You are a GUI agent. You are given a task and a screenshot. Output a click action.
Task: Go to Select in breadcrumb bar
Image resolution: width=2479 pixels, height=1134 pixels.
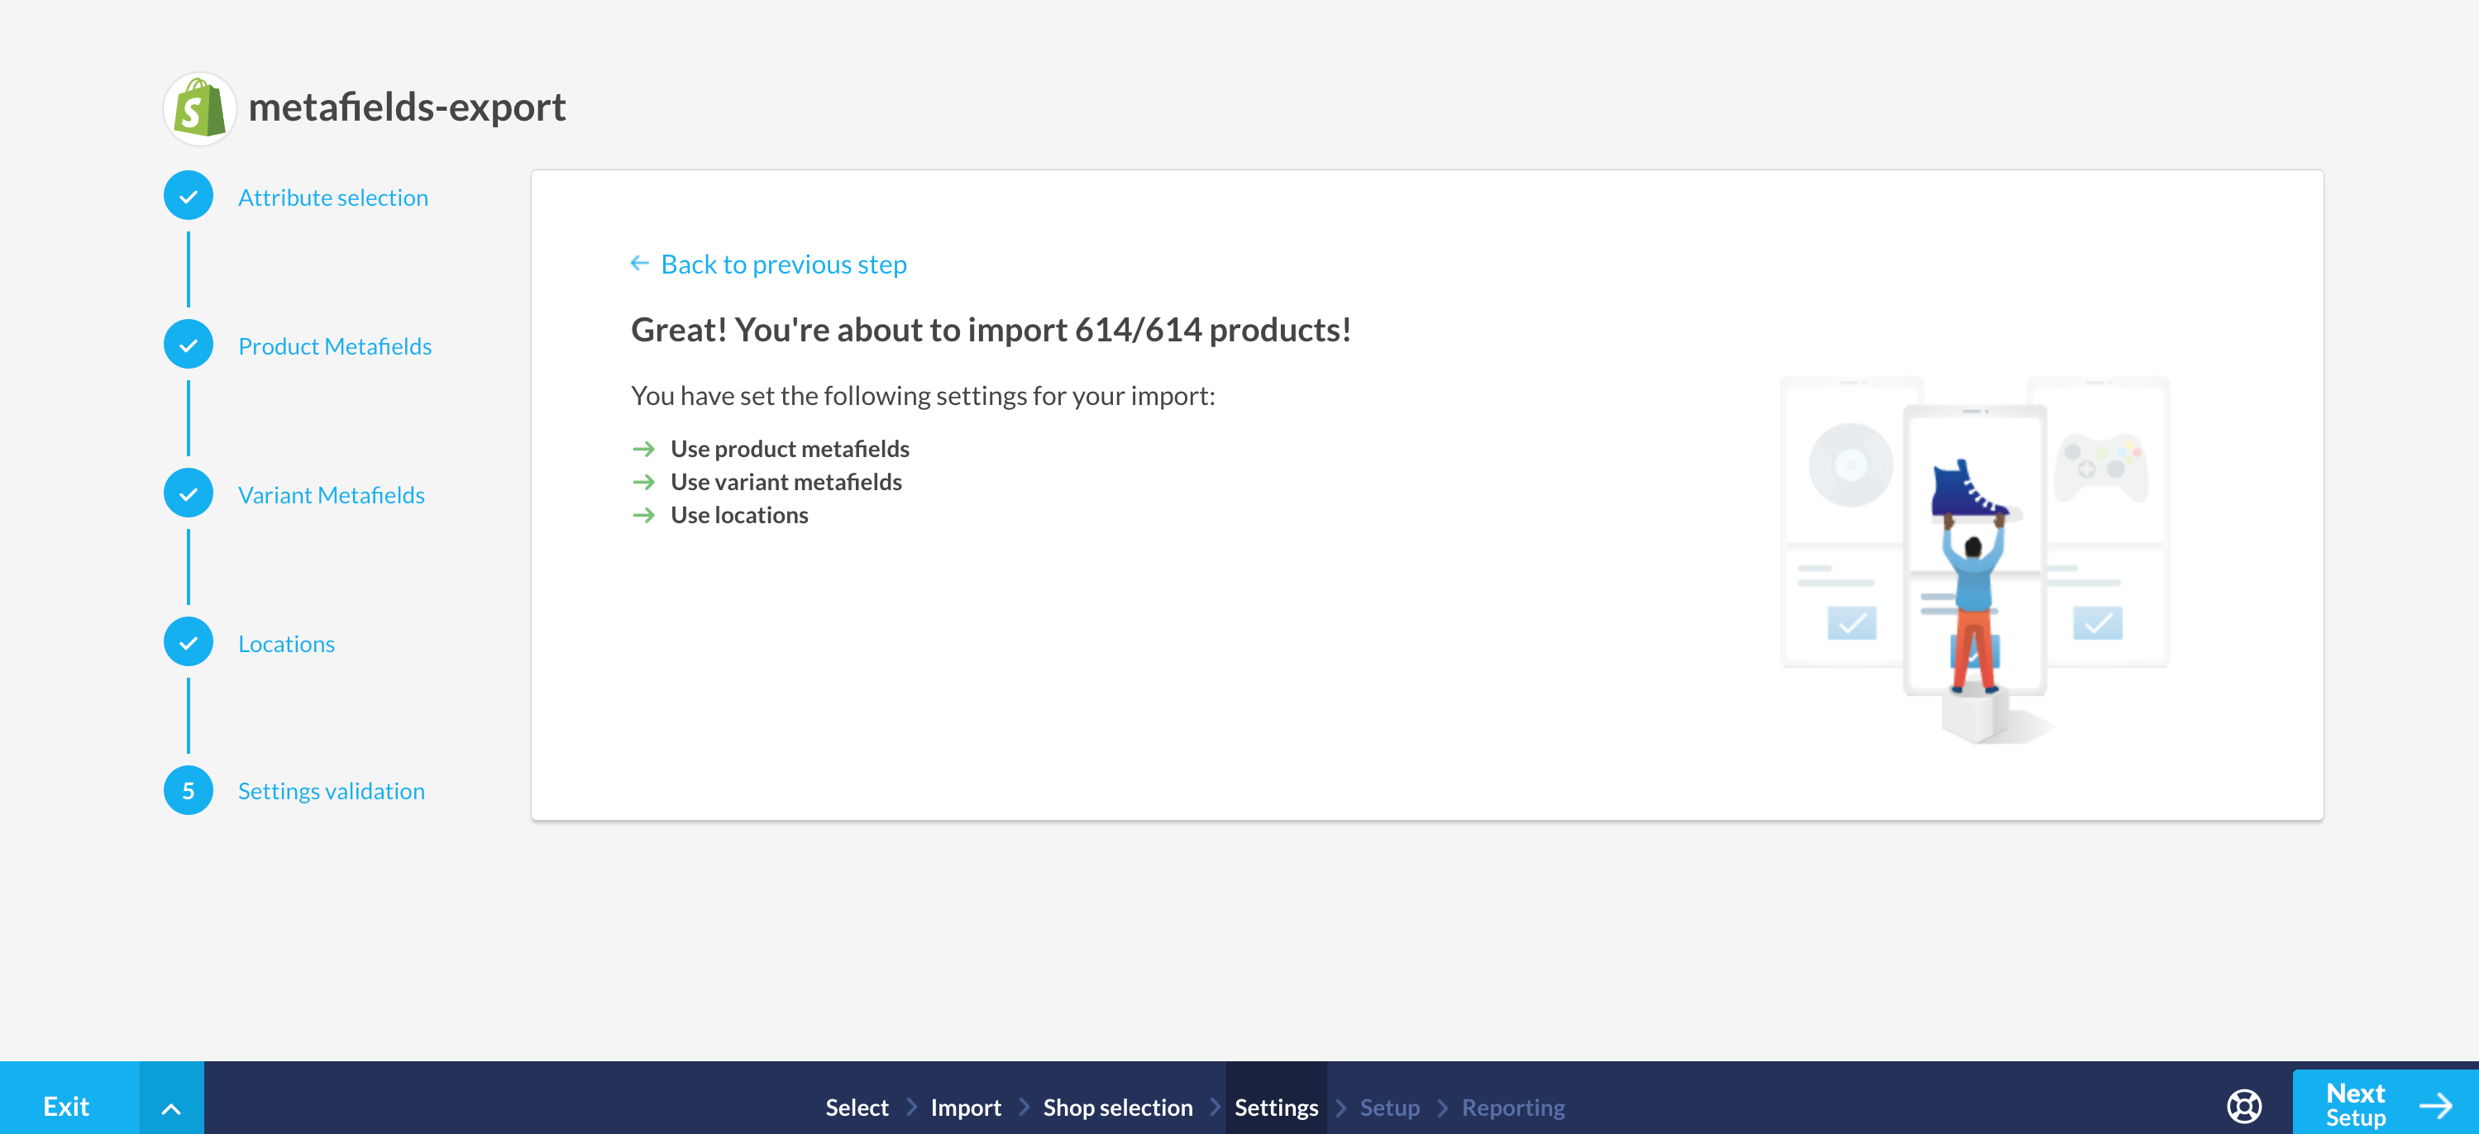(x=857, y=1107)
